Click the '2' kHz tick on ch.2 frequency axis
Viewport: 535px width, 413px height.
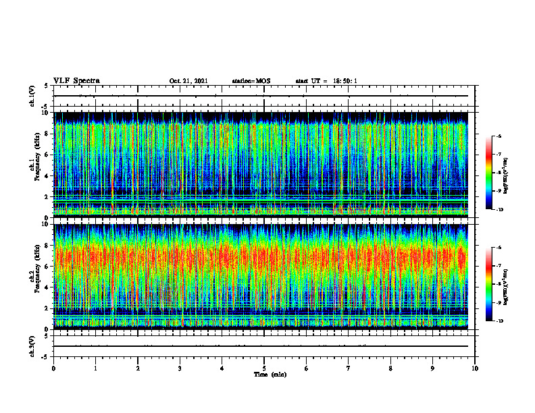point(47,308)
